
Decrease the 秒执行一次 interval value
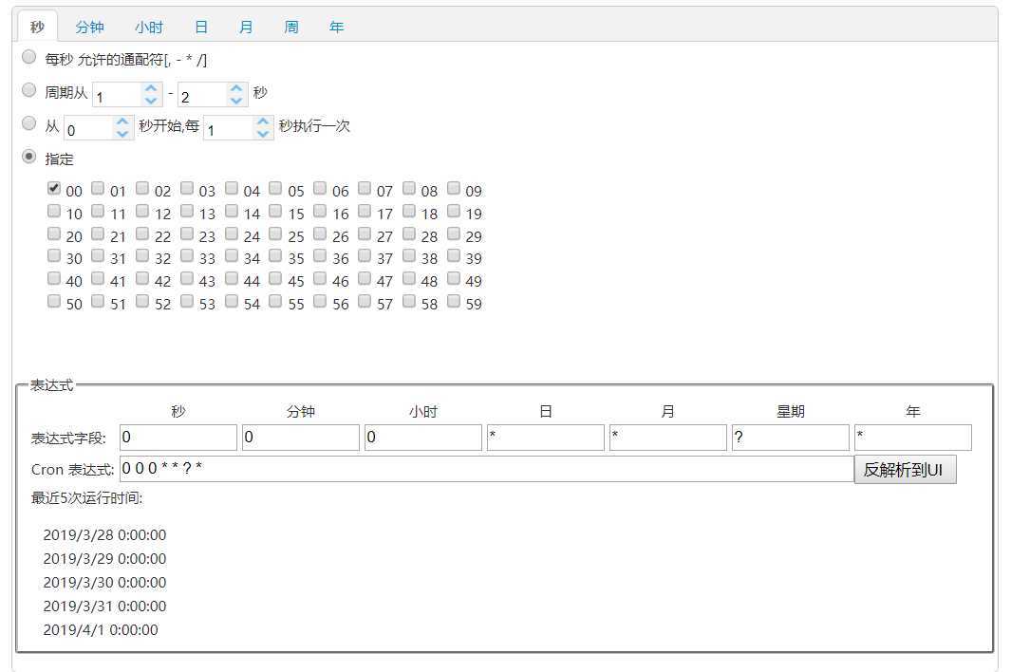[x=262, y=134]
